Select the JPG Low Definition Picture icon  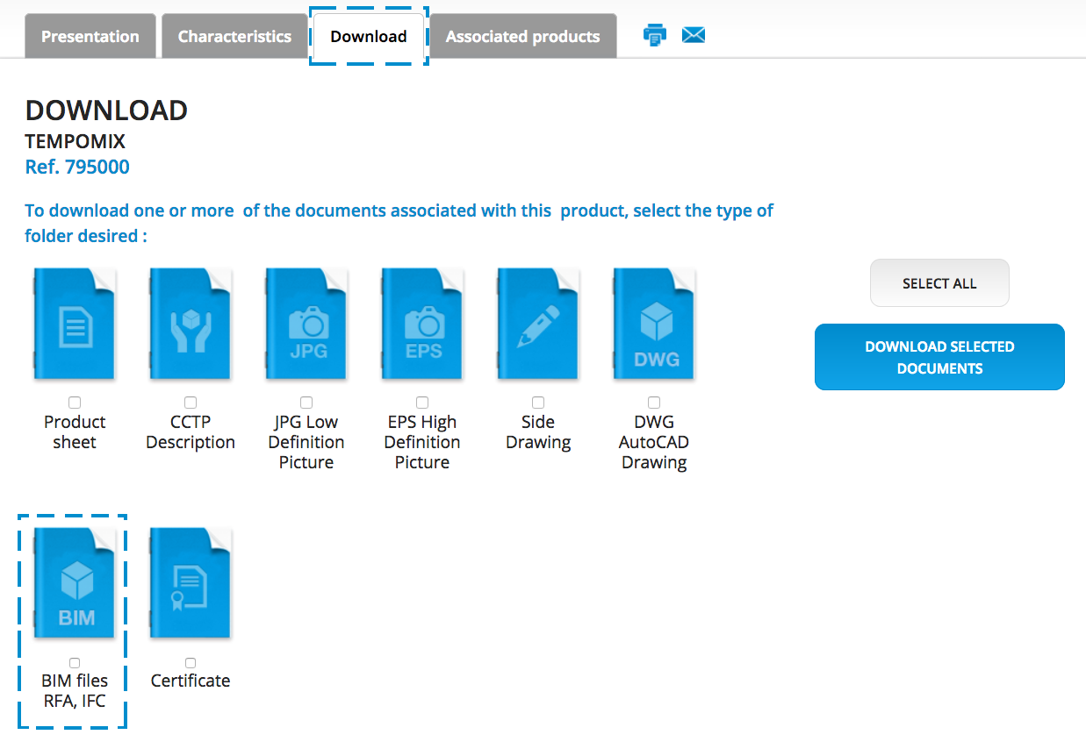[x=306, y=324]
